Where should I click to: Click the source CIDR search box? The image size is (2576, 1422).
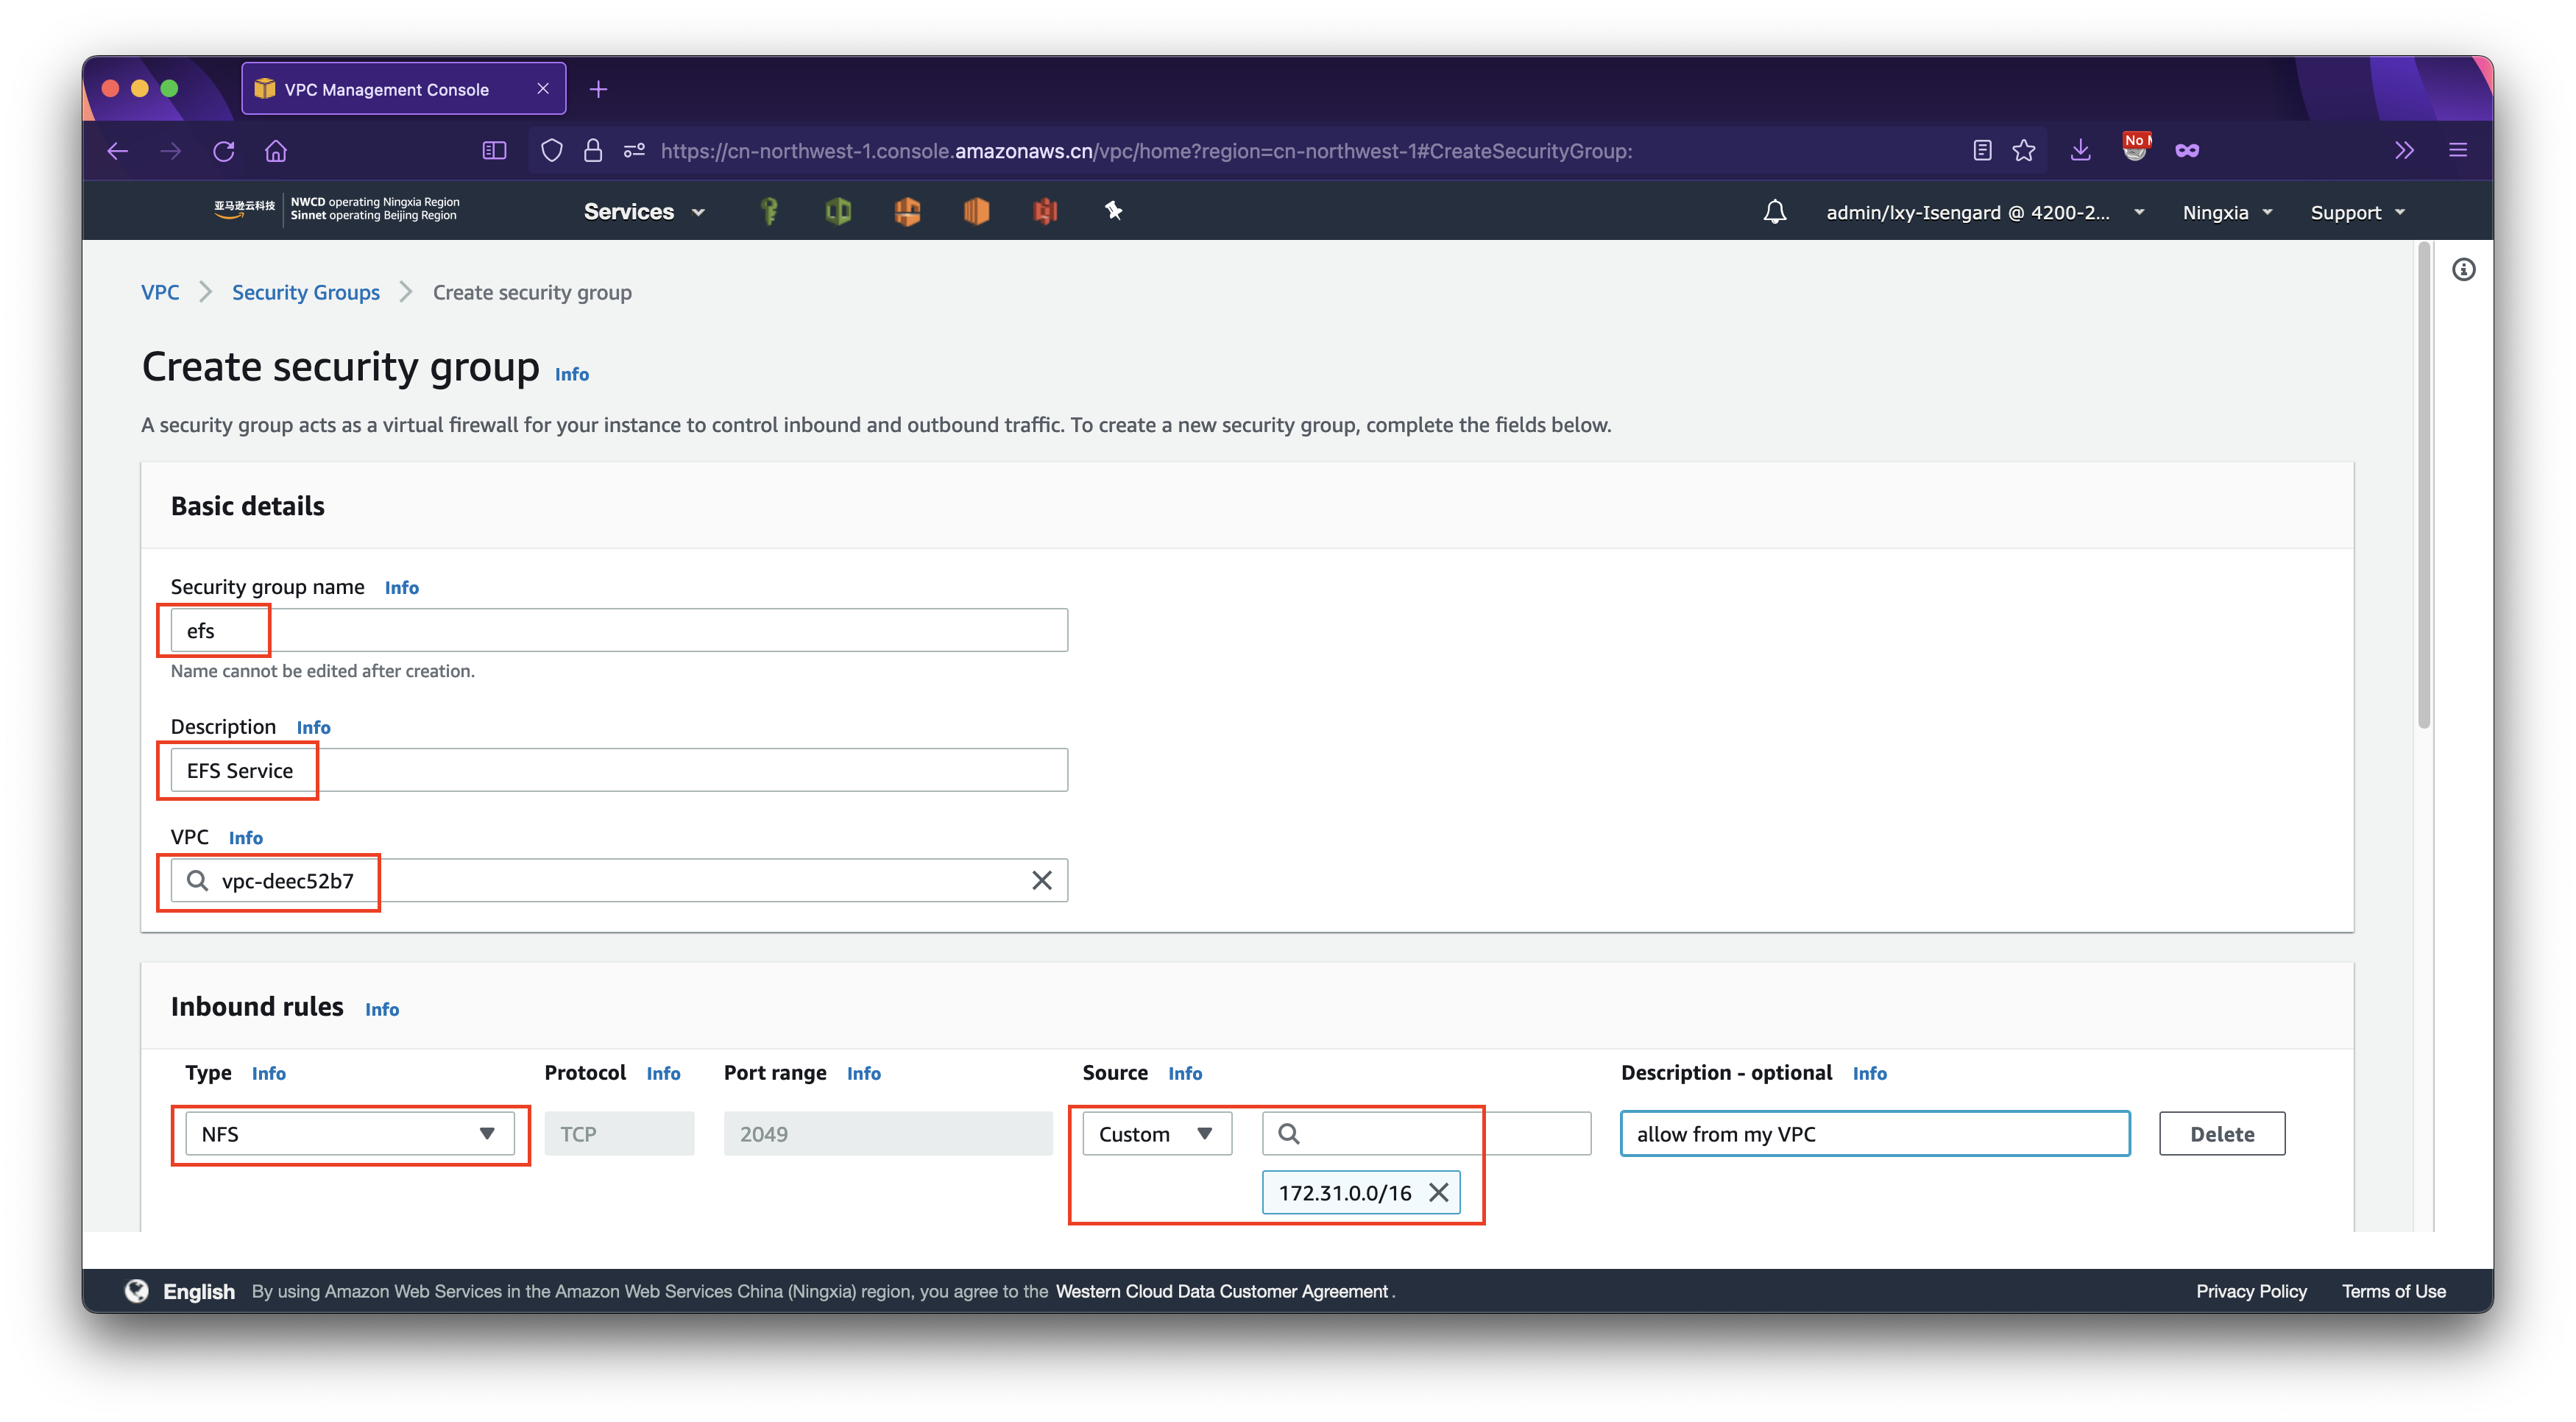point(1426,1133)
